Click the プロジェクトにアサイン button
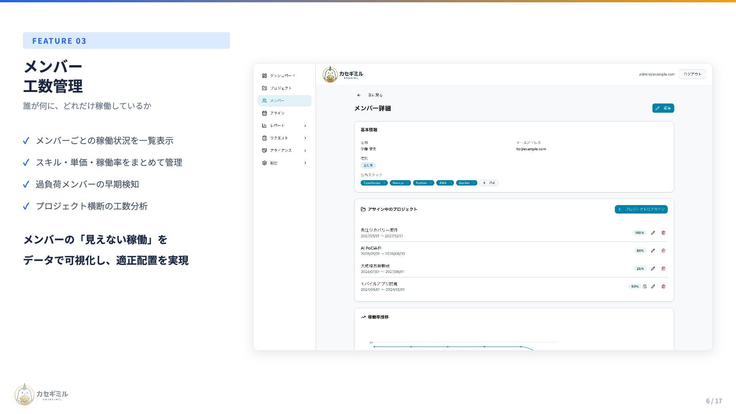Screen dimensions: 736x414 641,209
